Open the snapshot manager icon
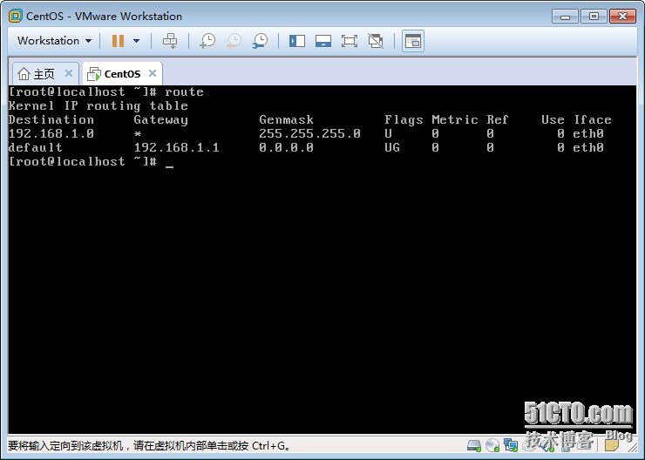645x460 pixels. coord(260,41)
